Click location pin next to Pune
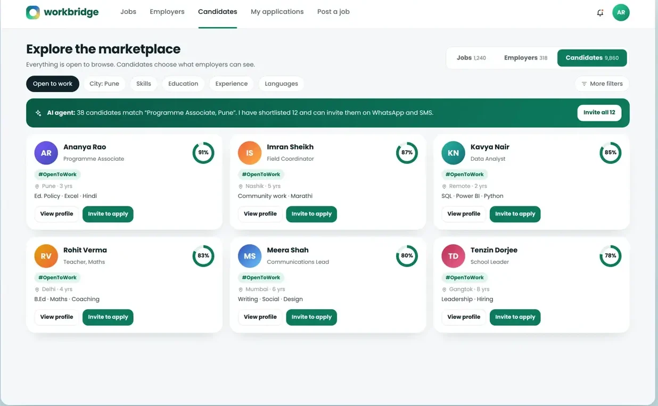Viewport: 658px width, 406px height. coord(37,187)
